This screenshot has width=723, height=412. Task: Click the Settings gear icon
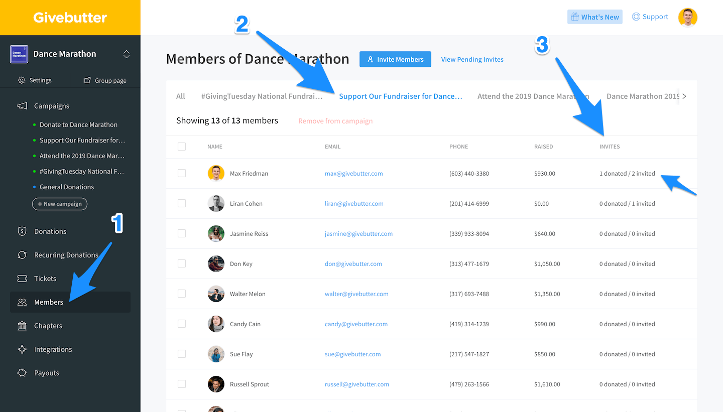pos(22,80)
